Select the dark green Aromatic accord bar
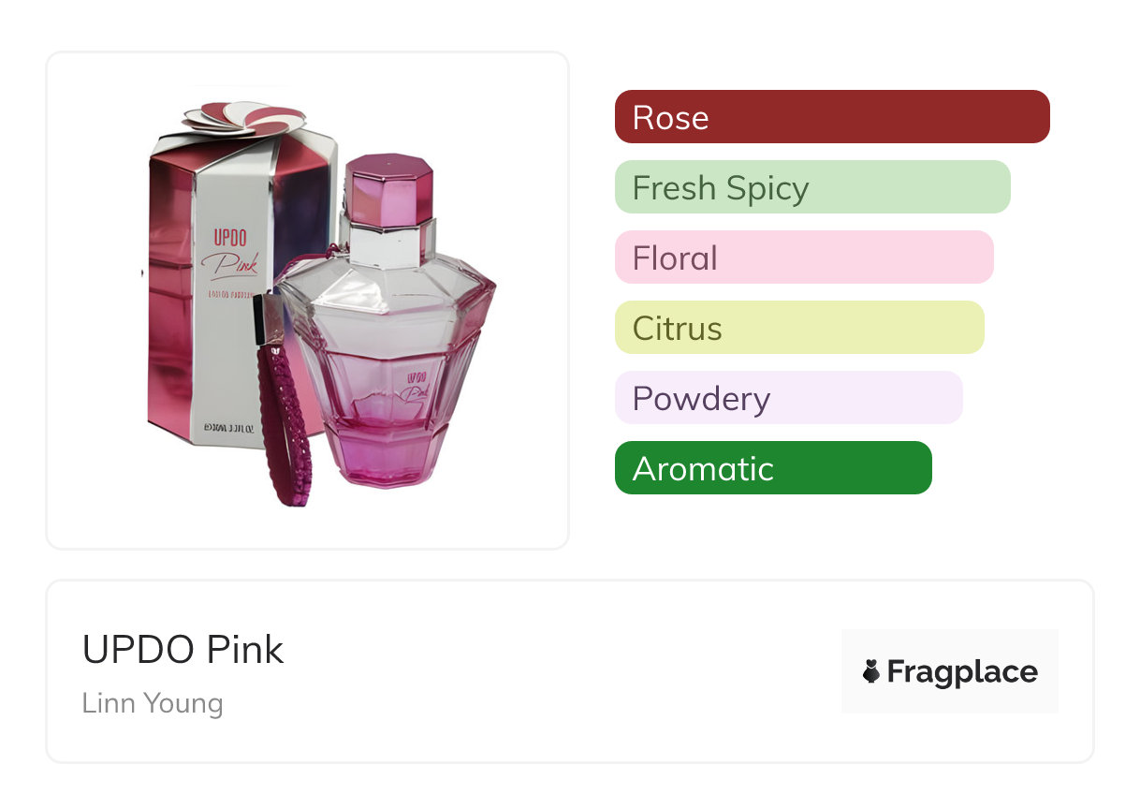The height and width of the screenshot is (809, 1140). point(772,468)
